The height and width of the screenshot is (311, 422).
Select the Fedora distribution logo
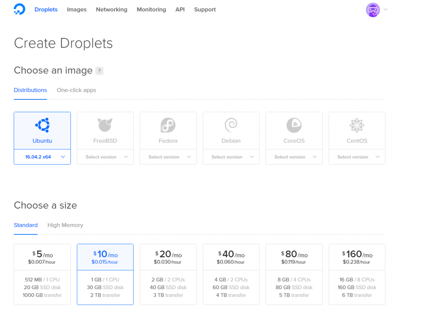[x=168, y=125]
